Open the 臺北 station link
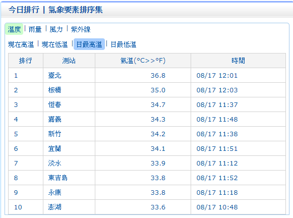293x218 pixels. click(x=54, y=75)
